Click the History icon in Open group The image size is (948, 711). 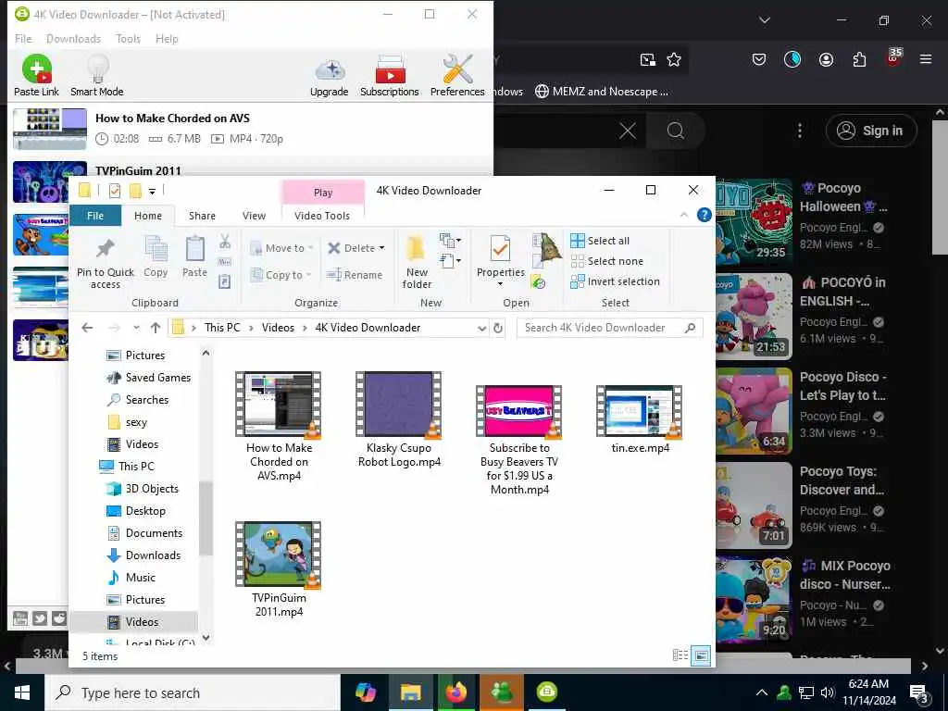coord(538,281)
